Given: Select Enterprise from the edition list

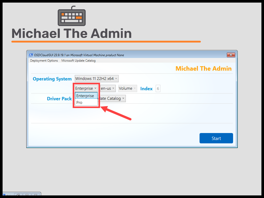Looking at the screenshot, I should point(86,96).
